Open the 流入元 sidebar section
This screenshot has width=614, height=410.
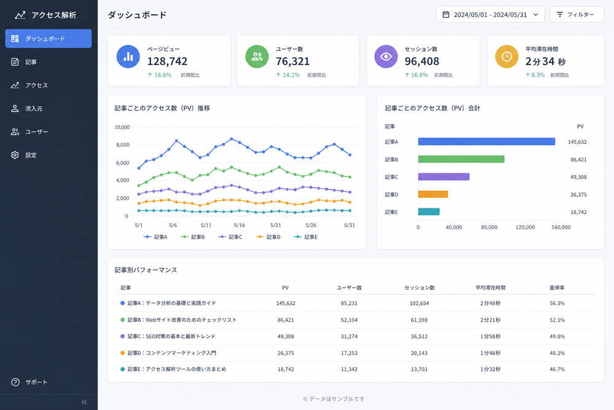coord(49,109)
